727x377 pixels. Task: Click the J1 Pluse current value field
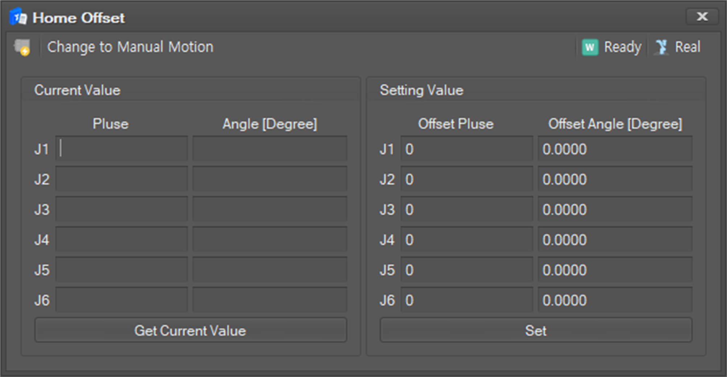click(x=122, y=149)
